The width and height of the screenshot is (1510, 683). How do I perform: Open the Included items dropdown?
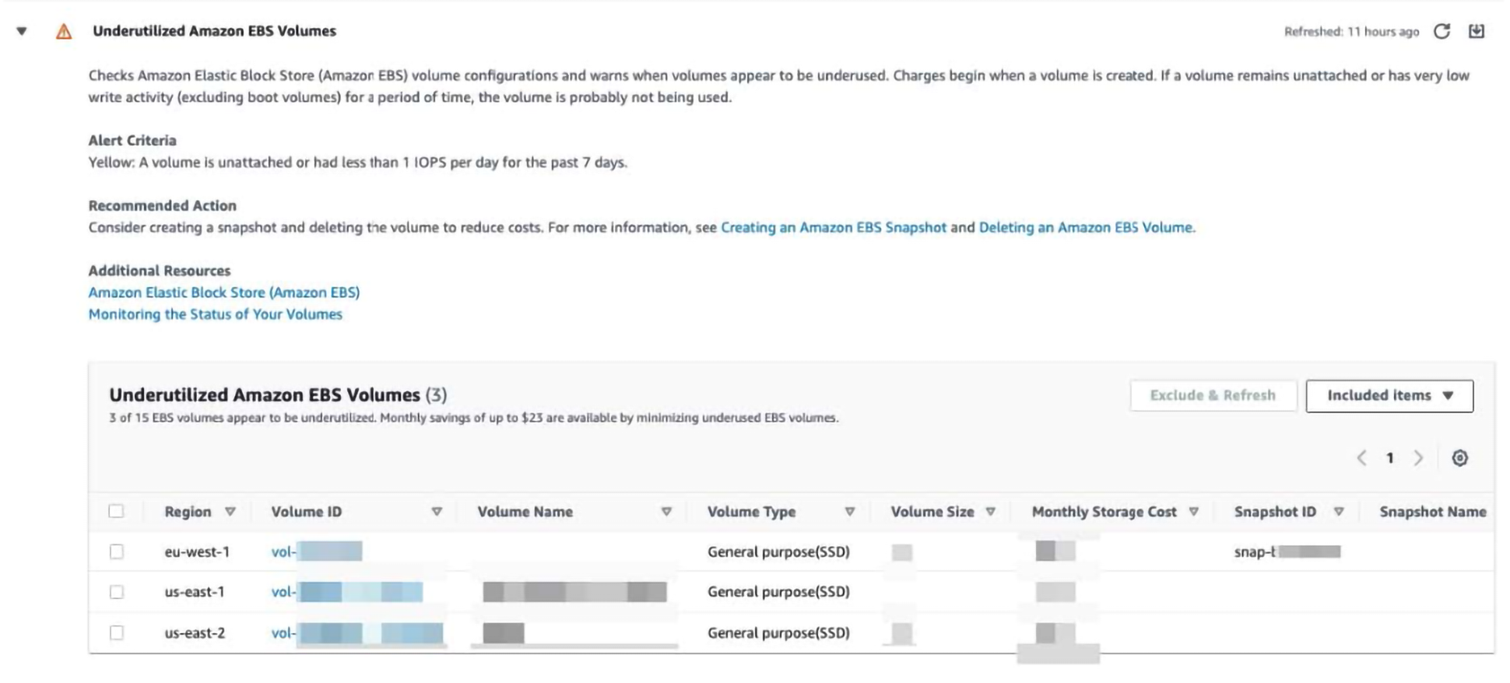click(x=1389, y=396)
